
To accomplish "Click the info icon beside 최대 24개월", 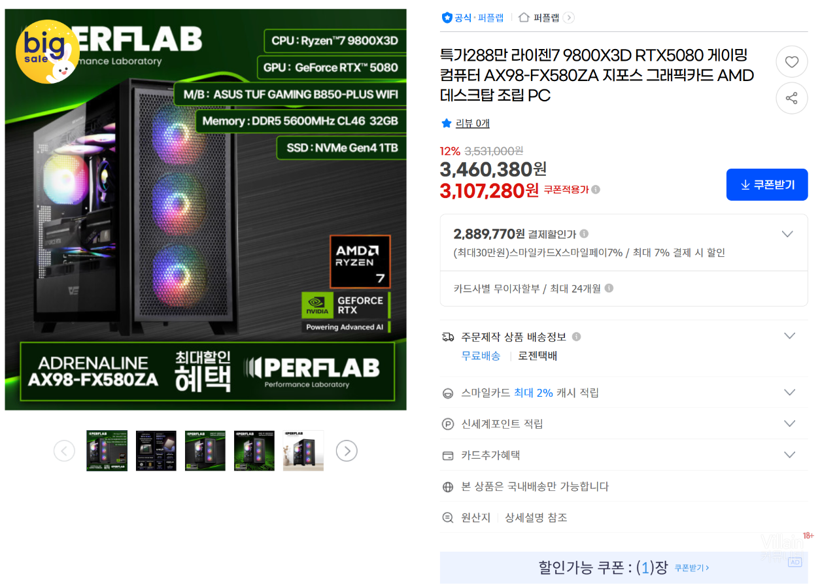I will click(609, 288).
